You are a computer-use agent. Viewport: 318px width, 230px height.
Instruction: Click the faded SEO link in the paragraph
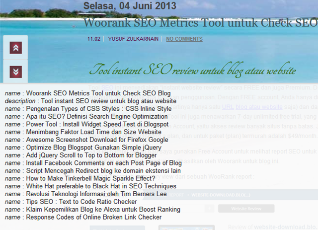107,87
